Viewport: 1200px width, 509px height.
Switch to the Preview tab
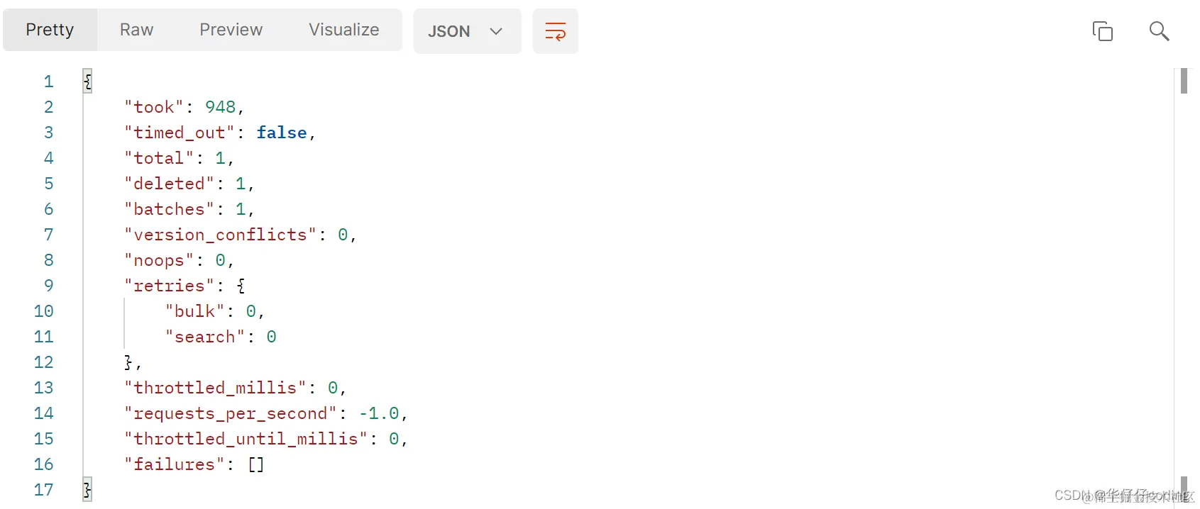(231, 30)
